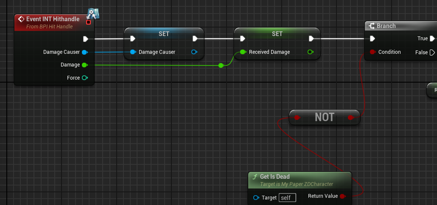Click the function icon on Get Is Dead

pyautogui.click(x=255, y=177)
